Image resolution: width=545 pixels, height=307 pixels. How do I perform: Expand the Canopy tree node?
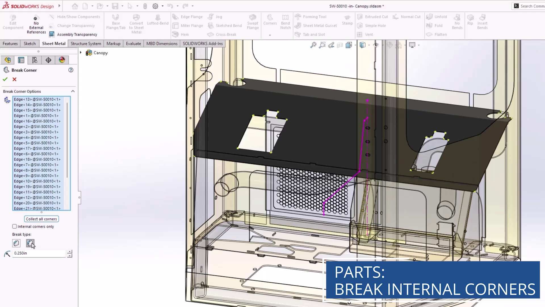[x=81, y=53]
